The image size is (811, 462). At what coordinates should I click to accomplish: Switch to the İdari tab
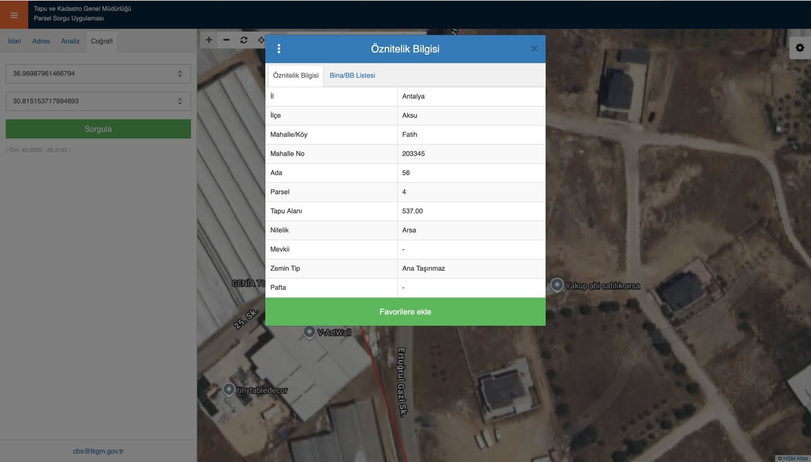point(15,41)
